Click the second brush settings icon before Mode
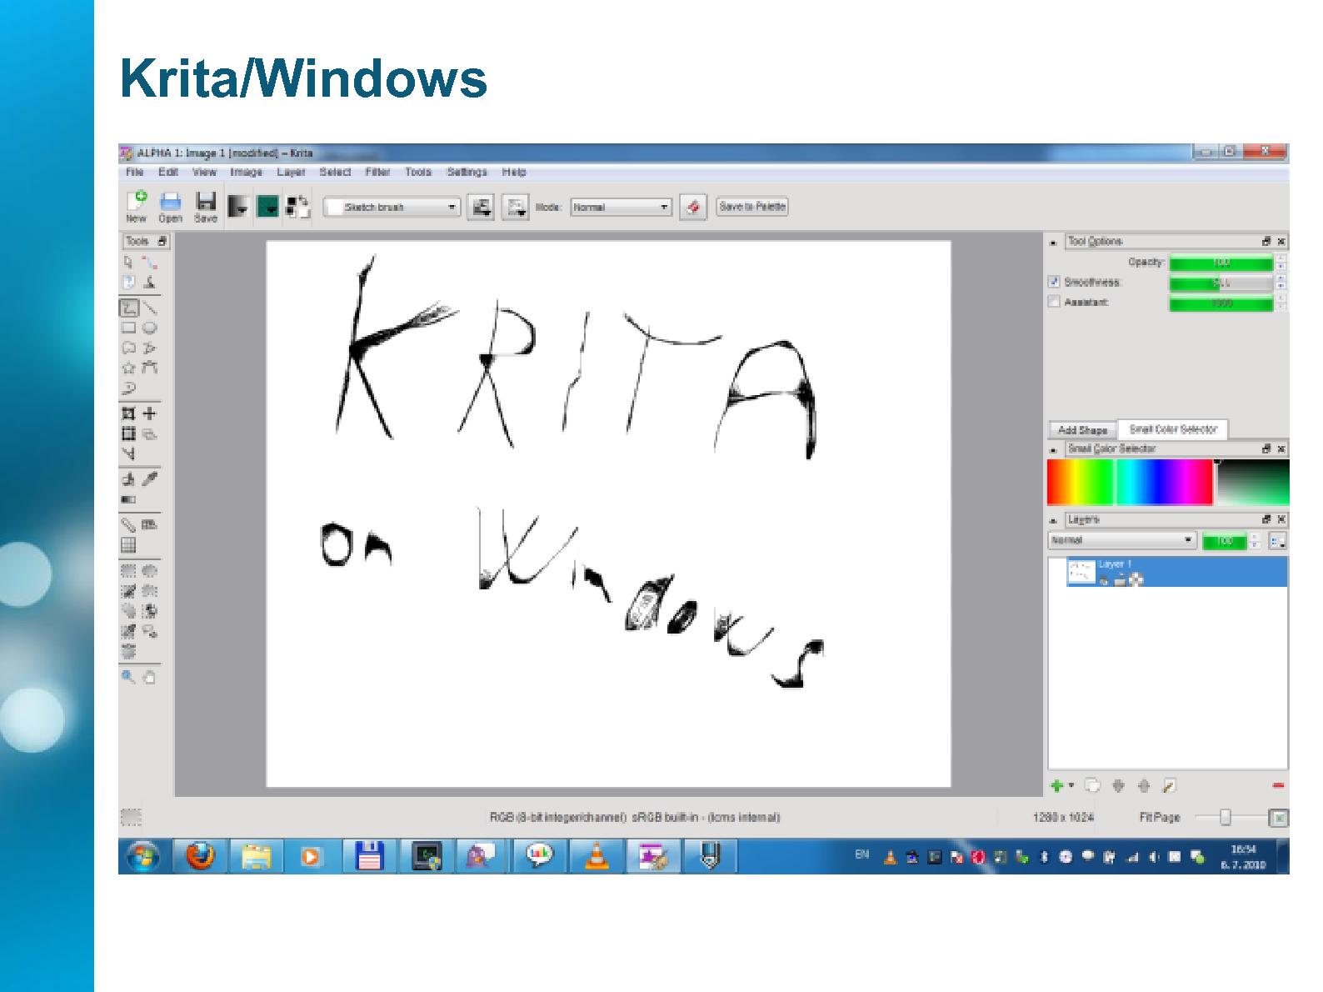 [517, 207]
